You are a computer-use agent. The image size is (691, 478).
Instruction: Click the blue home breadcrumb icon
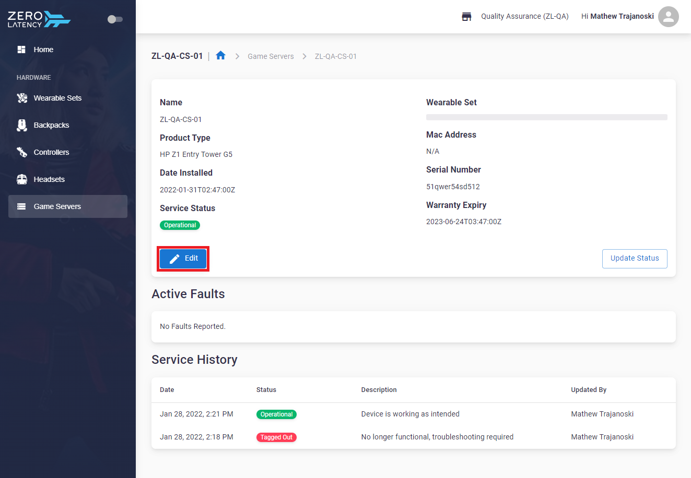click(220, 55)
